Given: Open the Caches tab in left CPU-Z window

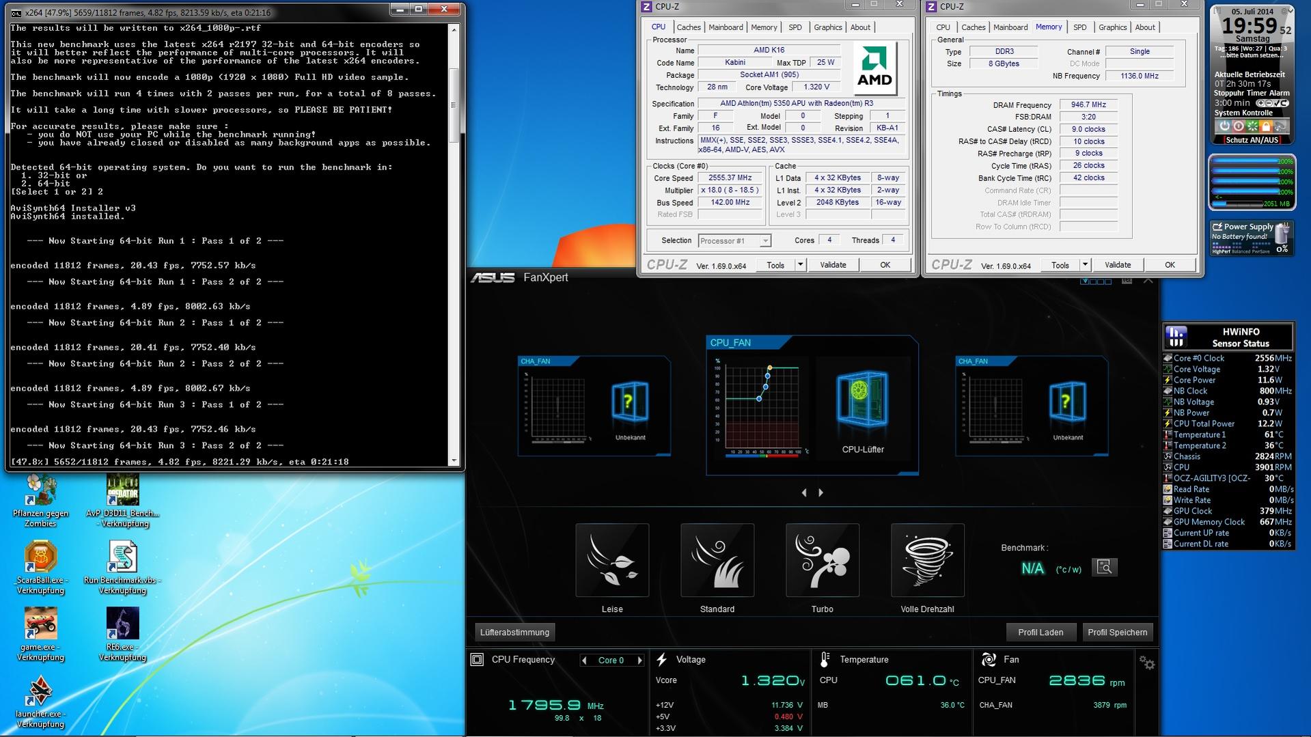Looking at the screenshot, I should [x=689, y=27].
